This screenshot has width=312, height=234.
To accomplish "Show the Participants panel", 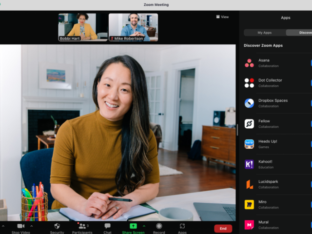I will (x=82, y=226).
